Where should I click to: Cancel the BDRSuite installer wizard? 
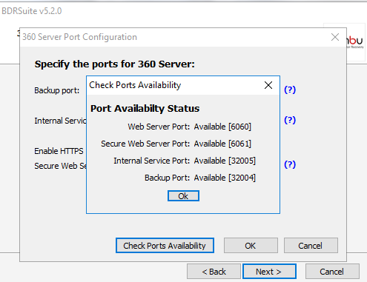tap(332, 272)
